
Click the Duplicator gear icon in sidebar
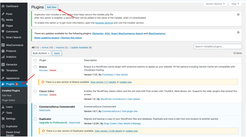click(3, 126)
